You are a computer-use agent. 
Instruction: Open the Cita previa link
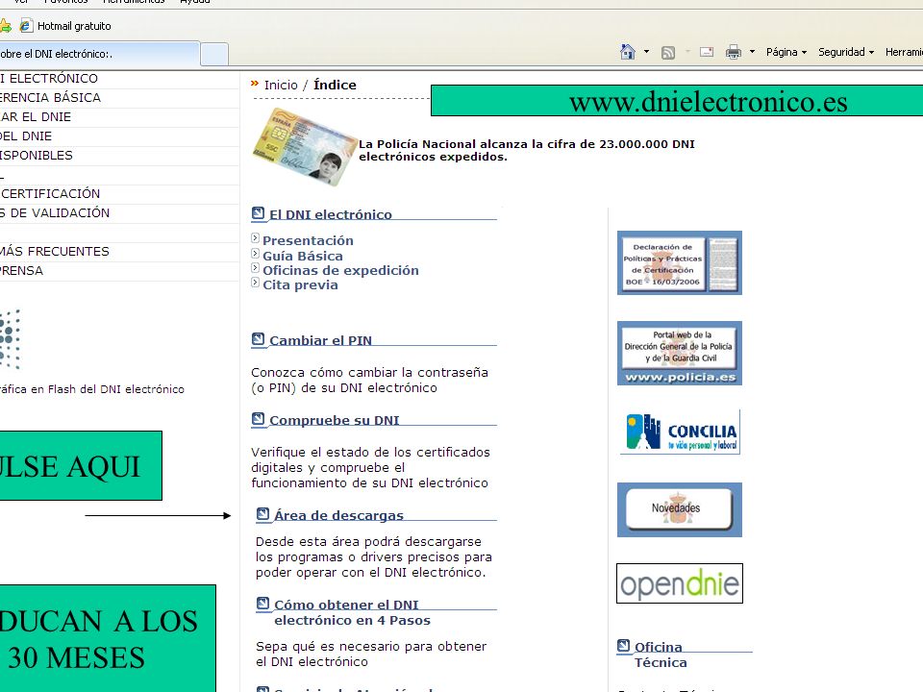pyautogui.click(x=300, y=284)
